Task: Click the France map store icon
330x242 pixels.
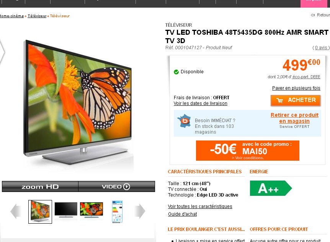Action: pos(184,121)
